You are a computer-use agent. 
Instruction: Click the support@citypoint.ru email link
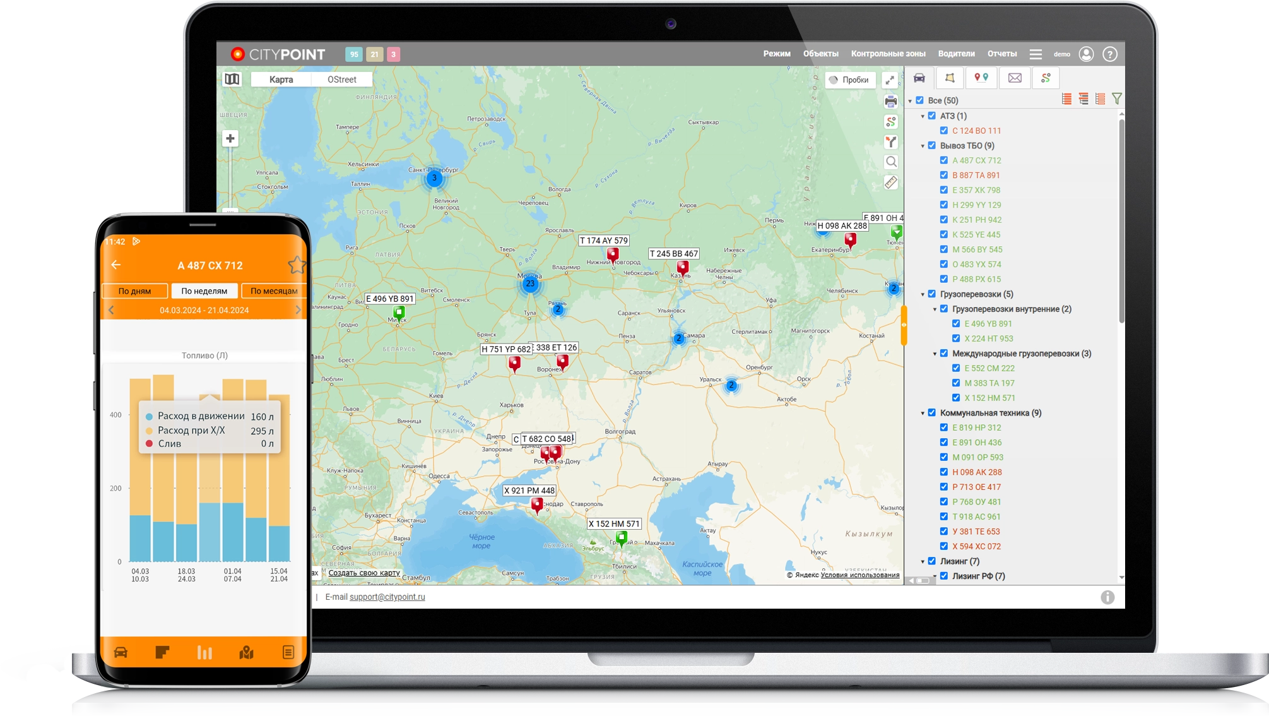387,597
